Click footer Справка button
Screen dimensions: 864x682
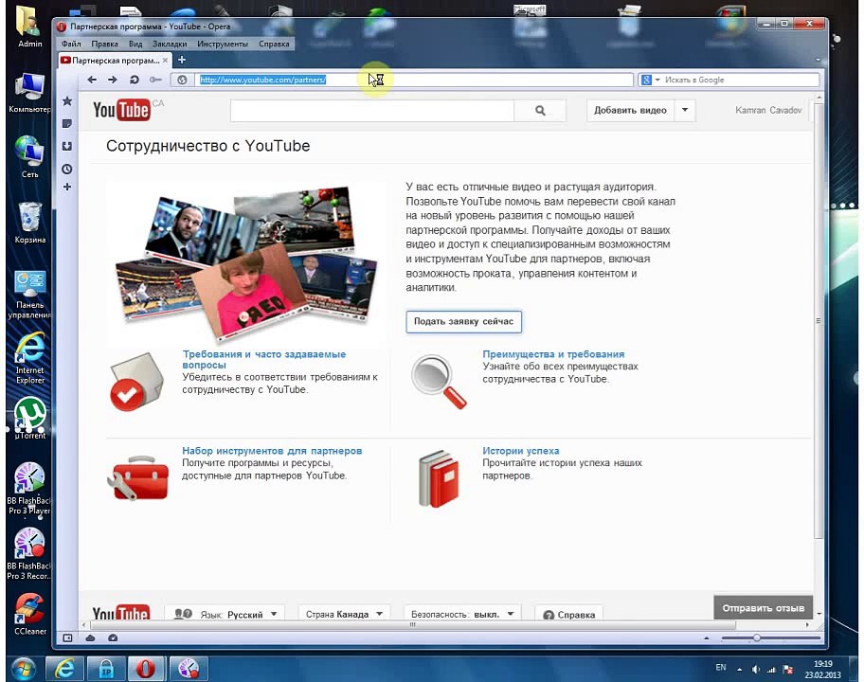click(569, 614)
